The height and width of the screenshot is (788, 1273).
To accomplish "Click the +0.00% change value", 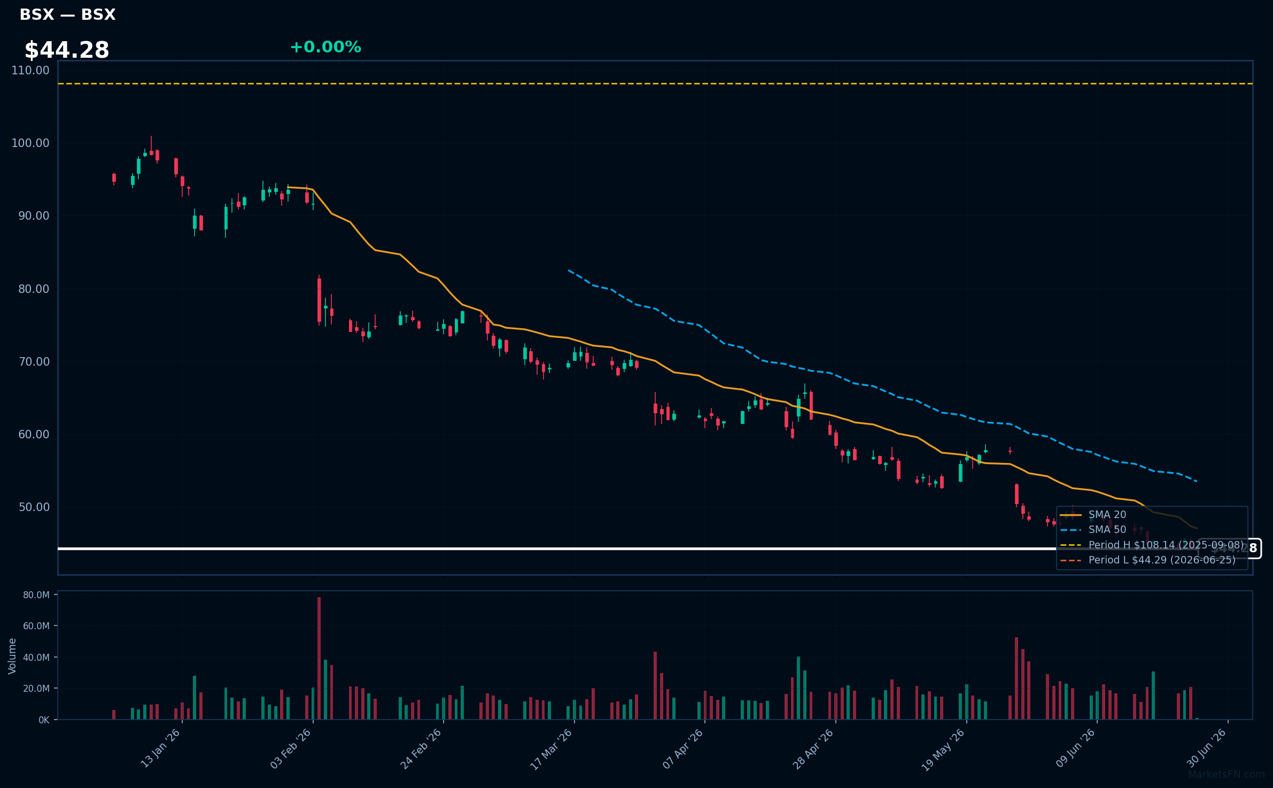I will 325,47.
